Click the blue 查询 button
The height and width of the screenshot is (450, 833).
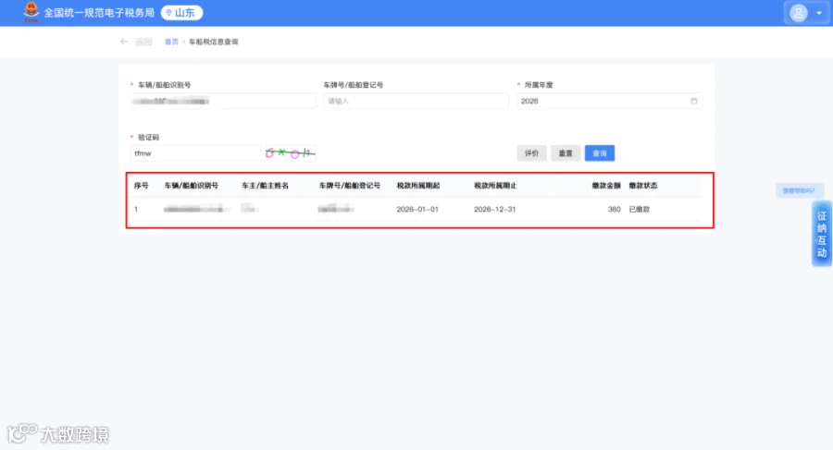click(600, 153)
